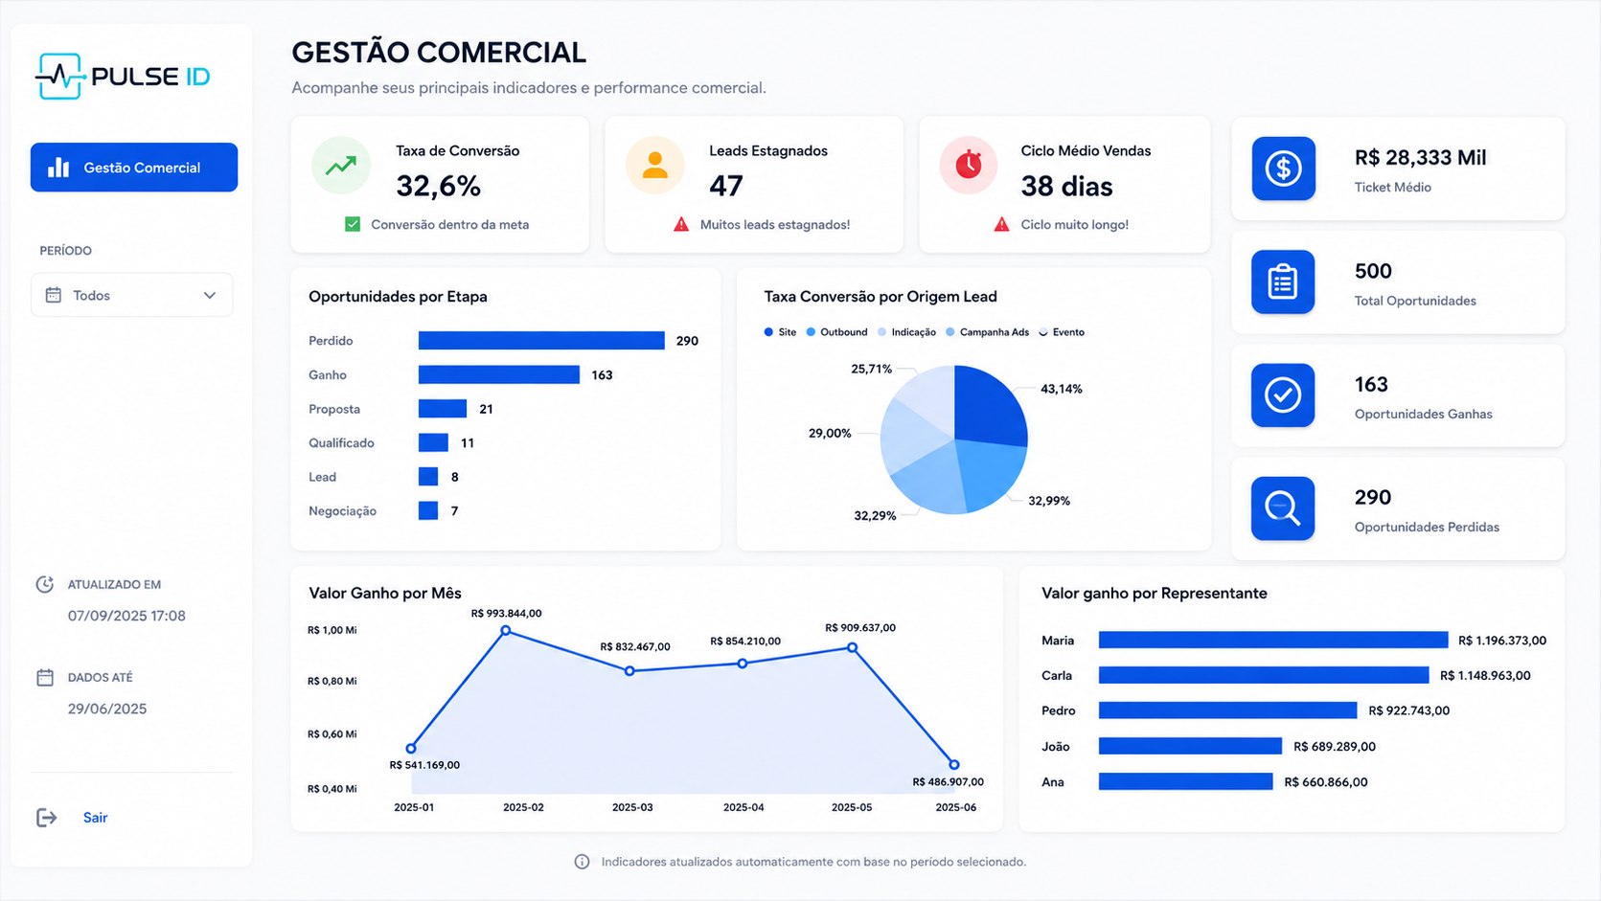
Task: Click the clipboard Total Oportunidades icon
Action: click(1283, 282)
